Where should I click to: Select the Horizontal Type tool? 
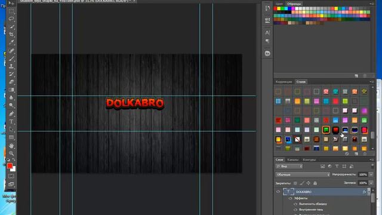pos(11,121)
